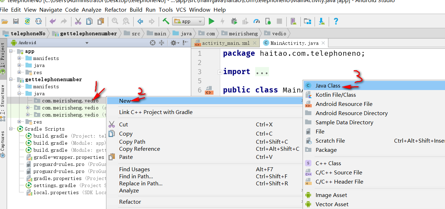Click the Sync with file system icon
The height and width of the screenshot is (209, 445).
click(x=27, y=22)
